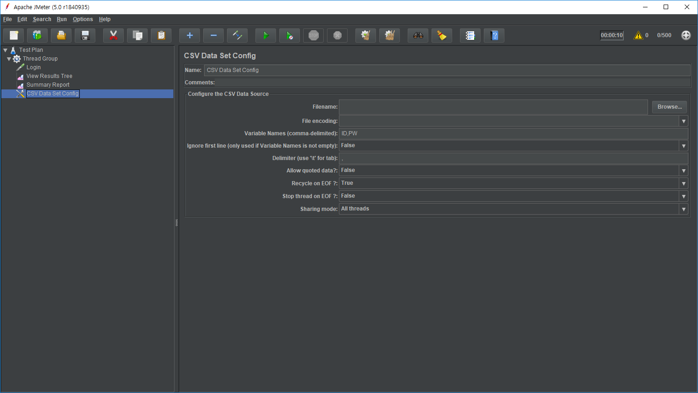Open the Recycle on EOF dropdown

click(x=683, y=183)
